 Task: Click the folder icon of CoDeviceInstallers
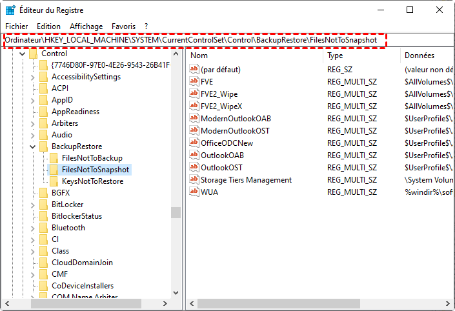click(x=43, y=286)
